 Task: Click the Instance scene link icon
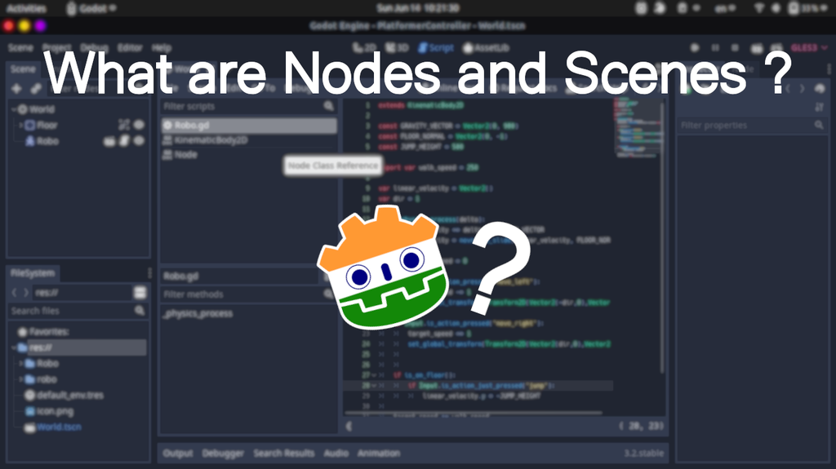pyautogui.click(x=36, y=88)
